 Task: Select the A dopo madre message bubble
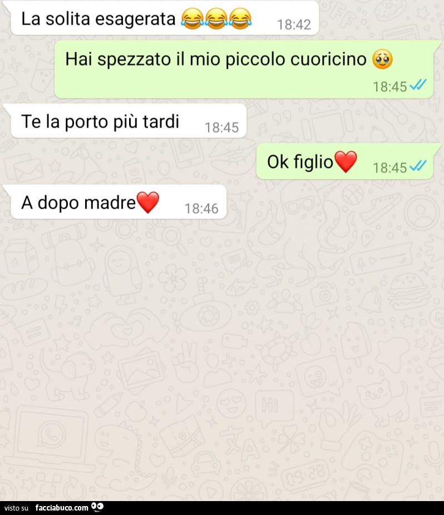(x=119, y=202)
